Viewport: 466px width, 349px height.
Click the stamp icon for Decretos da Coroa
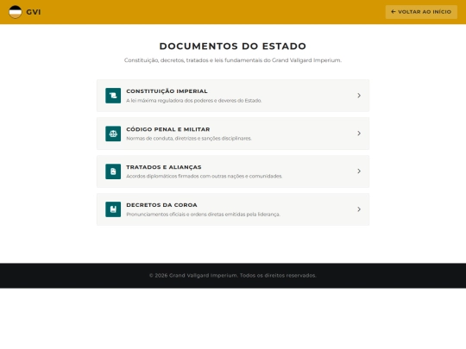(113, 209)
